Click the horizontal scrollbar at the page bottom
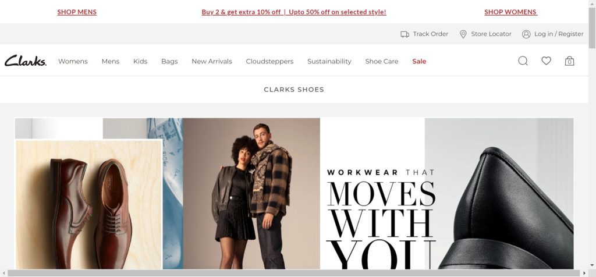The height and width of the screenshot is (277, 596). coord(293,273)
